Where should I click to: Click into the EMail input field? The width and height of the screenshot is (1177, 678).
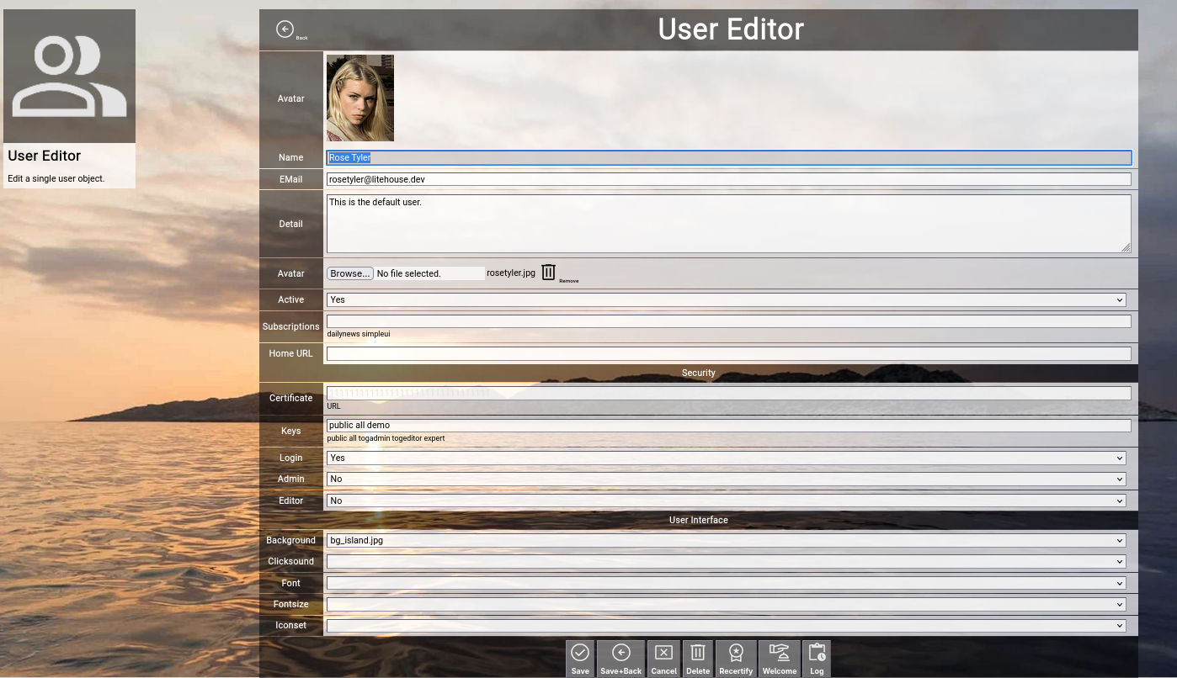click(727, 179)
